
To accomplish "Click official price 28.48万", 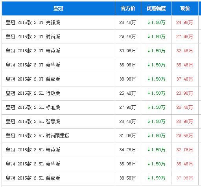I will [127, 121].
